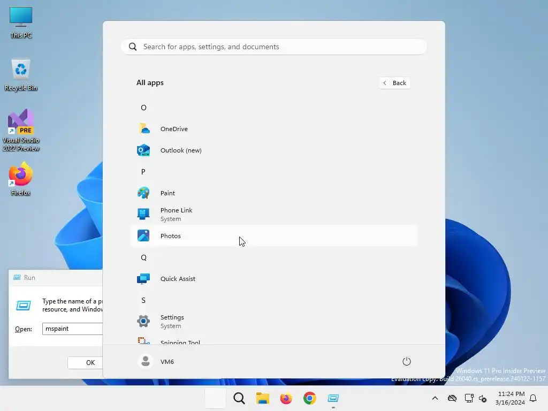Open the VM6 user account menu
This screenshot has width=548, height=411.
pyautogui.click(x=156, y=361)
